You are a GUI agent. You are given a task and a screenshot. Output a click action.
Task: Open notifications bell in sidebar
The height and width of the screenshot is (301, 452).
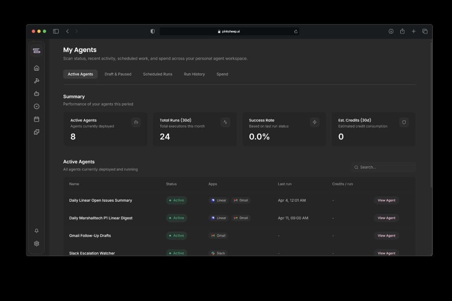click(37, 231)
